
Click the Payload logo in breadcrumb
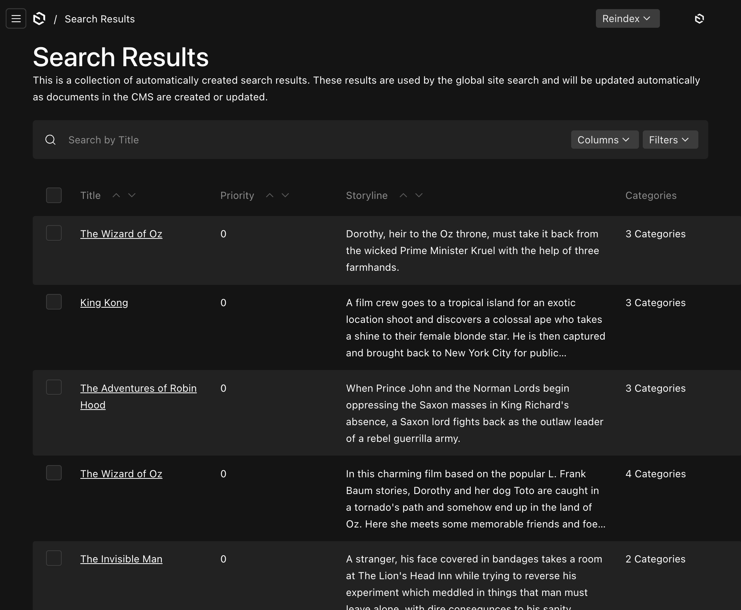[39, 19]
